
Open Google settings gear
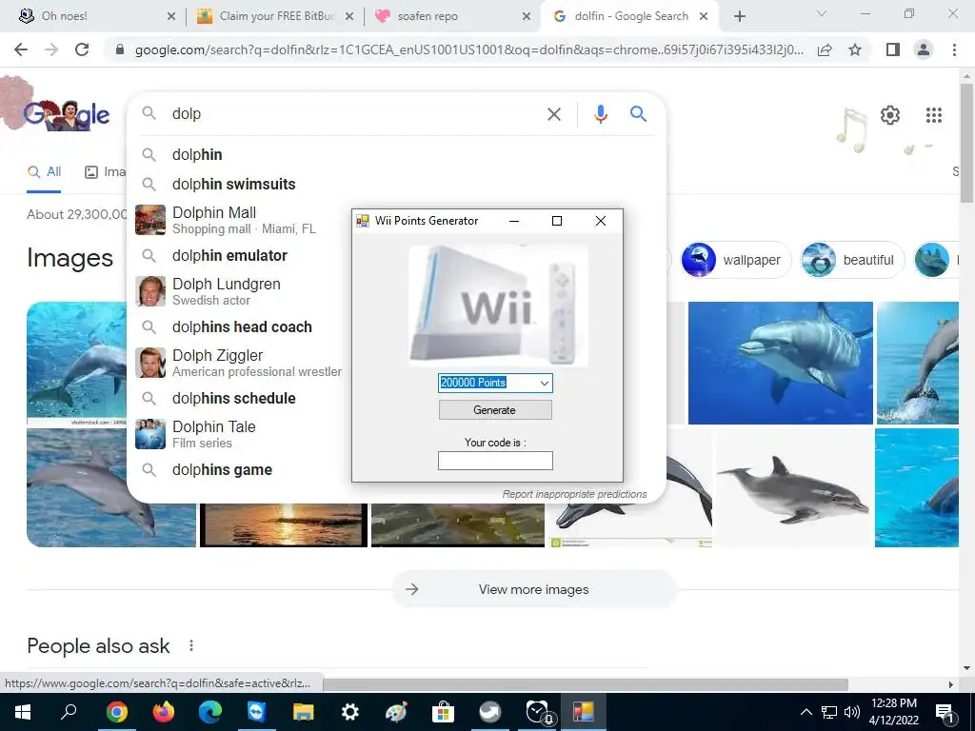[890, 115]
